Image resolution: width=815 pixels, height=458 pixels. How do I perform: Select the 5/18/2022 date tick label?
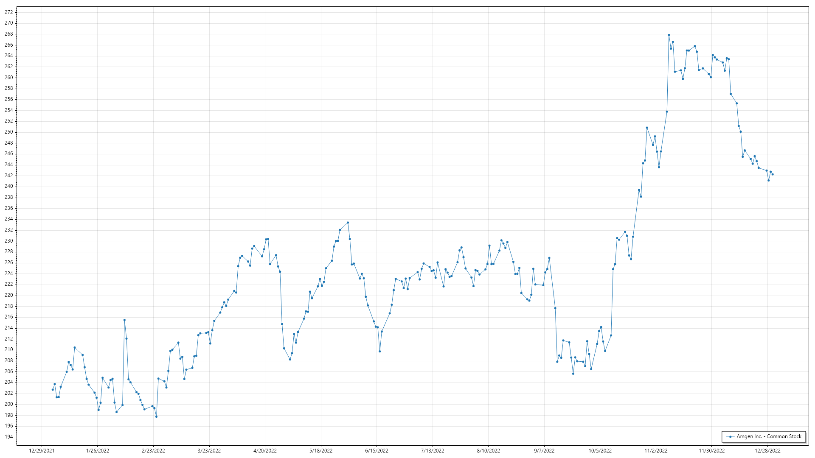tap(321, 450)
